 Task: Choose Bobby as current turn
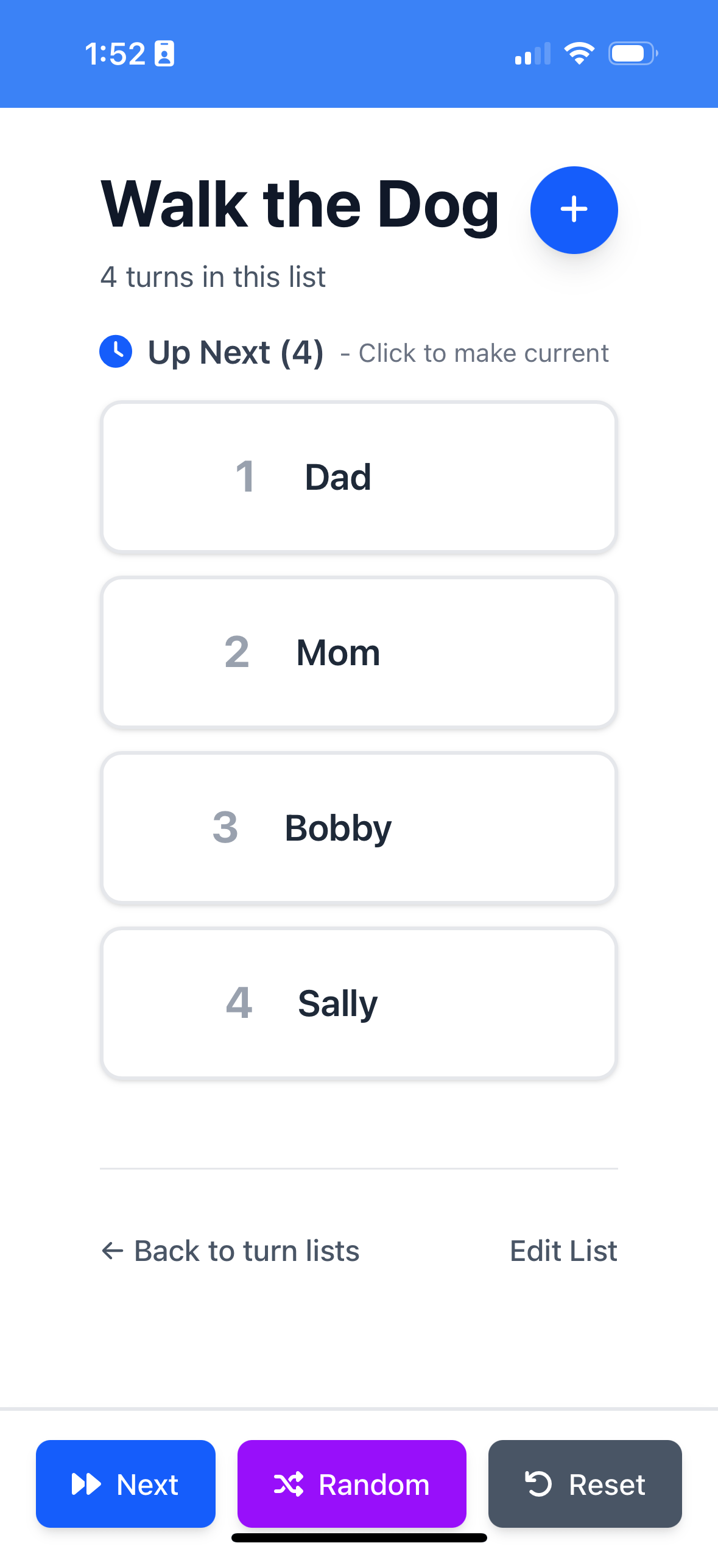[x=359, y=828]
